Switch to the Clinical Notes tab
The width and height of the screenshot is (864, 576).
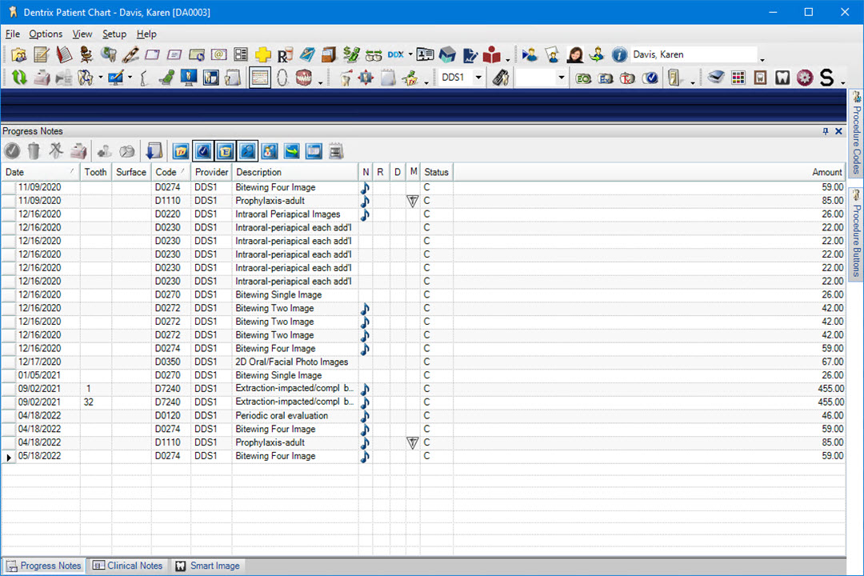coord(127,566)
